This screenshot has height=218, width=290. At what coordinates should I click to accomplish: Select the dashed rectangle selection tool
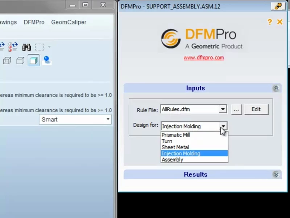tap(40, 47)
